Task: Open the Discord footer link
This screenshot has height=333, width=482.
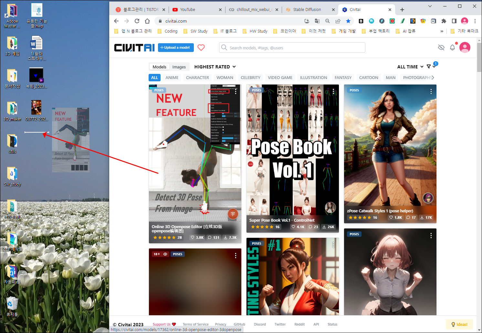Action: pyautogui.click(x=260, y=324)
